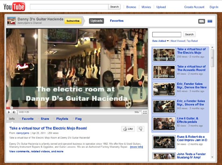This screenshot has height=165, width=222.
Task: Open the Uploads tab
Action: point(96,21)
